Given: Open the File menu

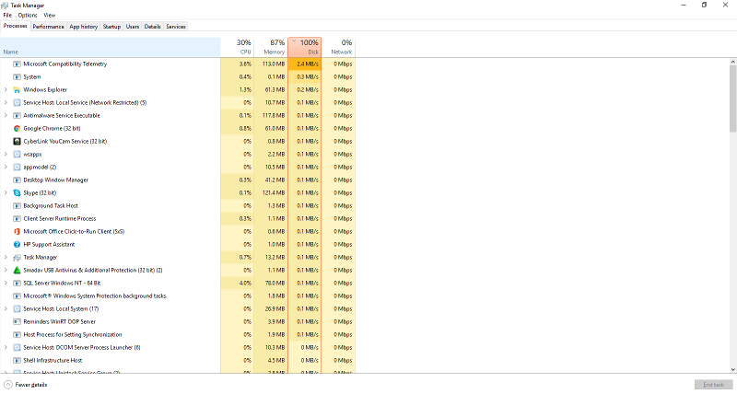Looking at the screenshot, I should (x=7, y=15).
